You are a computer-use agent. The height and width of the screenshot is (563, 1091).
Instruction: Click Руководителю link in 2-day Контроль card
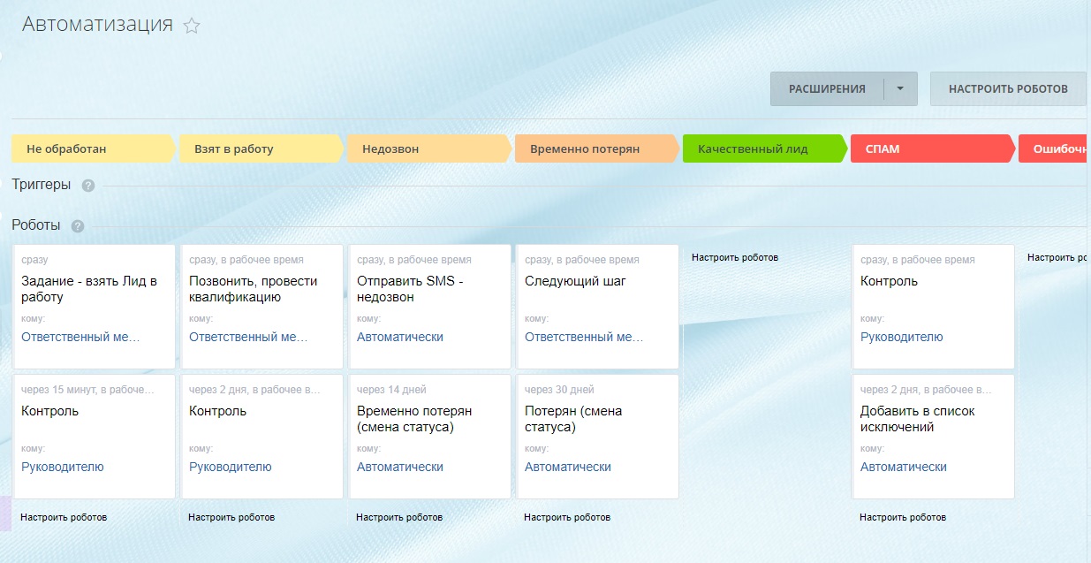click(x=231, y=467)
